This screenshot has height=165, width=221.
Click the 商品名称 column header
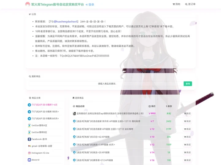[x=79, y=106]
